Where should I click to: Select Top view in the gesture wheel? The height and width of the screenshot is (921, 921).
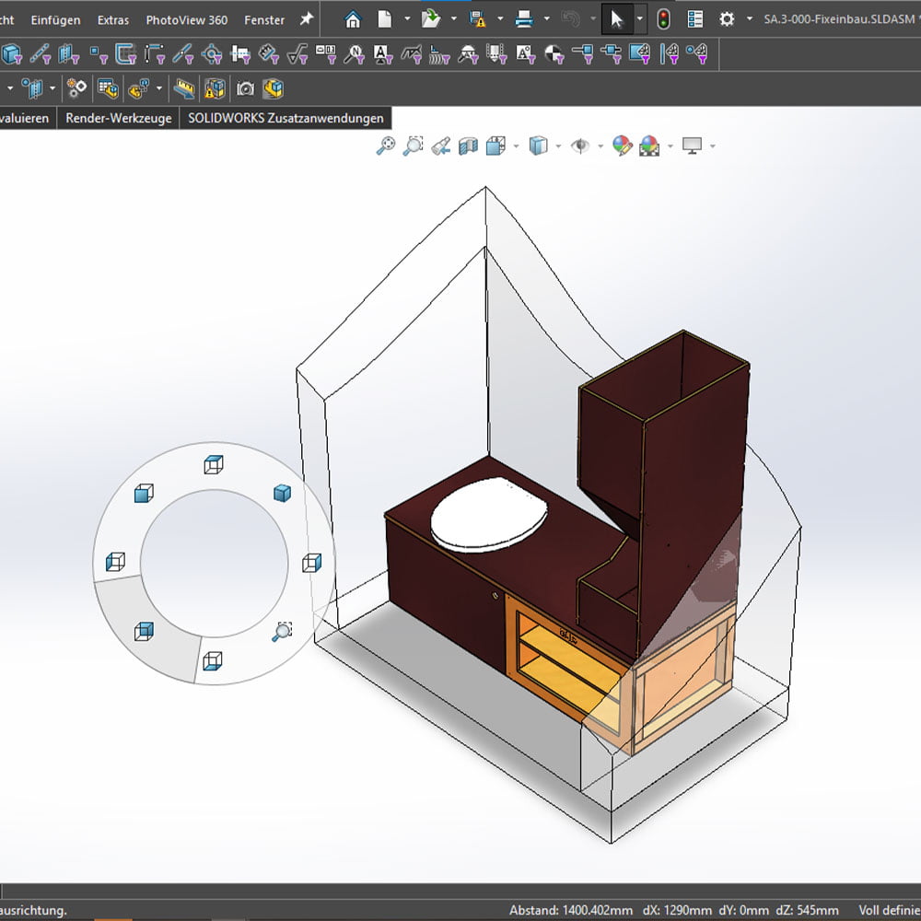214,464
